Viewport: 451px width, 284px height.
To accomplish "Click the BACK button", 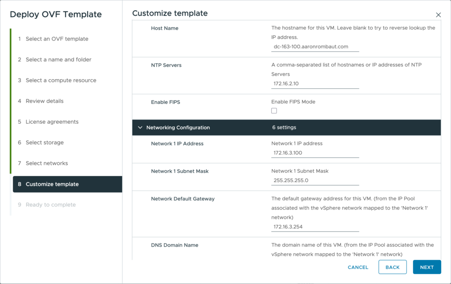I will tap(392, 267).
